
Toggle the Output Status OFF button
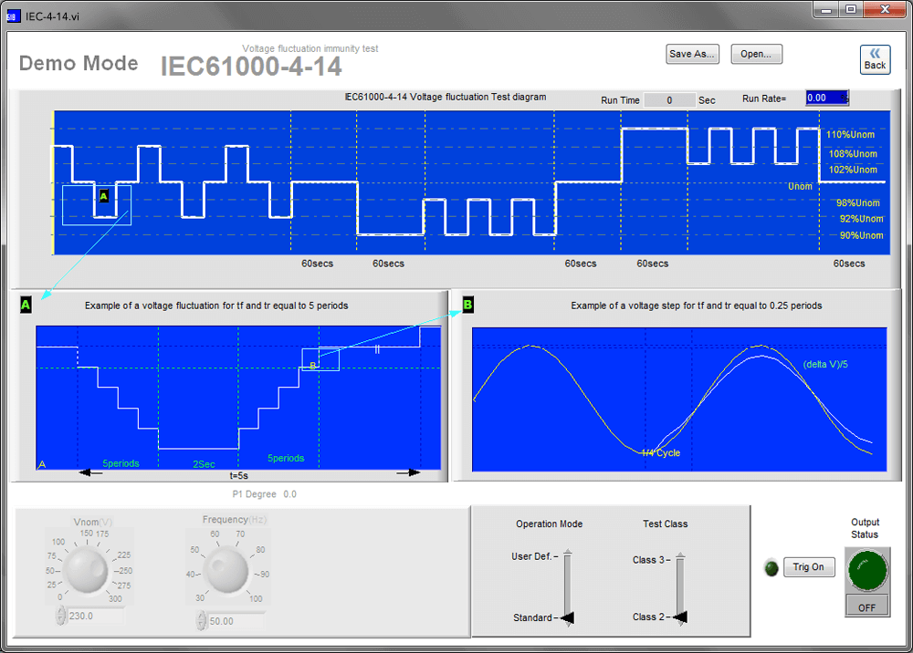[x=867, y=606]
